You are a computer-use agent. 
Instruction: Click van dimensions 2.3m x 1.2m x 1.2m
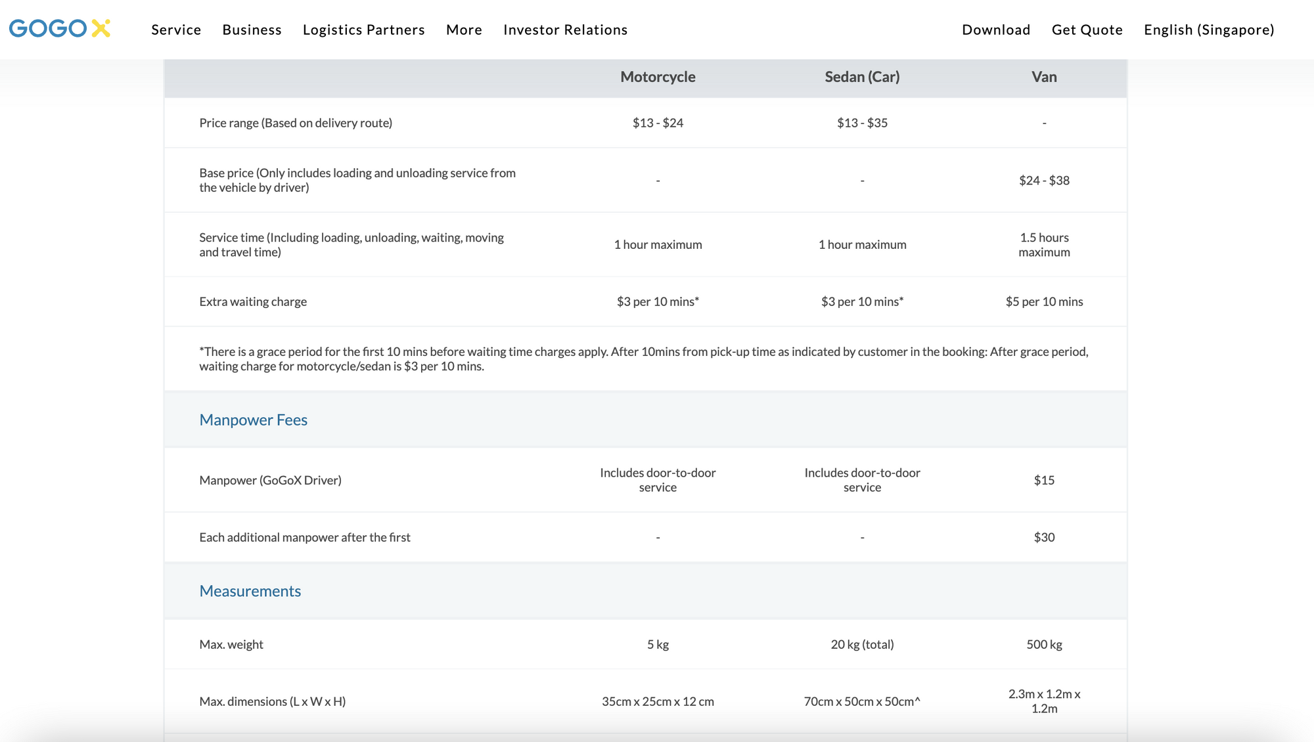tap(1044, 701)
